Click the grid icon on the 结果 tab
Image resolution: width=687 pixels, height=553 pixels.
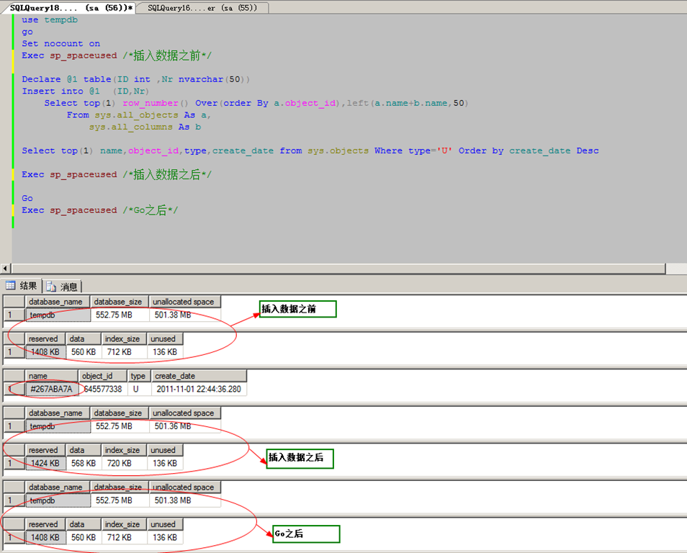(11, 286)
